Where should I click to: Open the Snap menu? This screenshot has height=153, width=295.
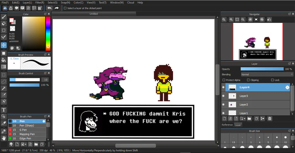tap(65, 2)
